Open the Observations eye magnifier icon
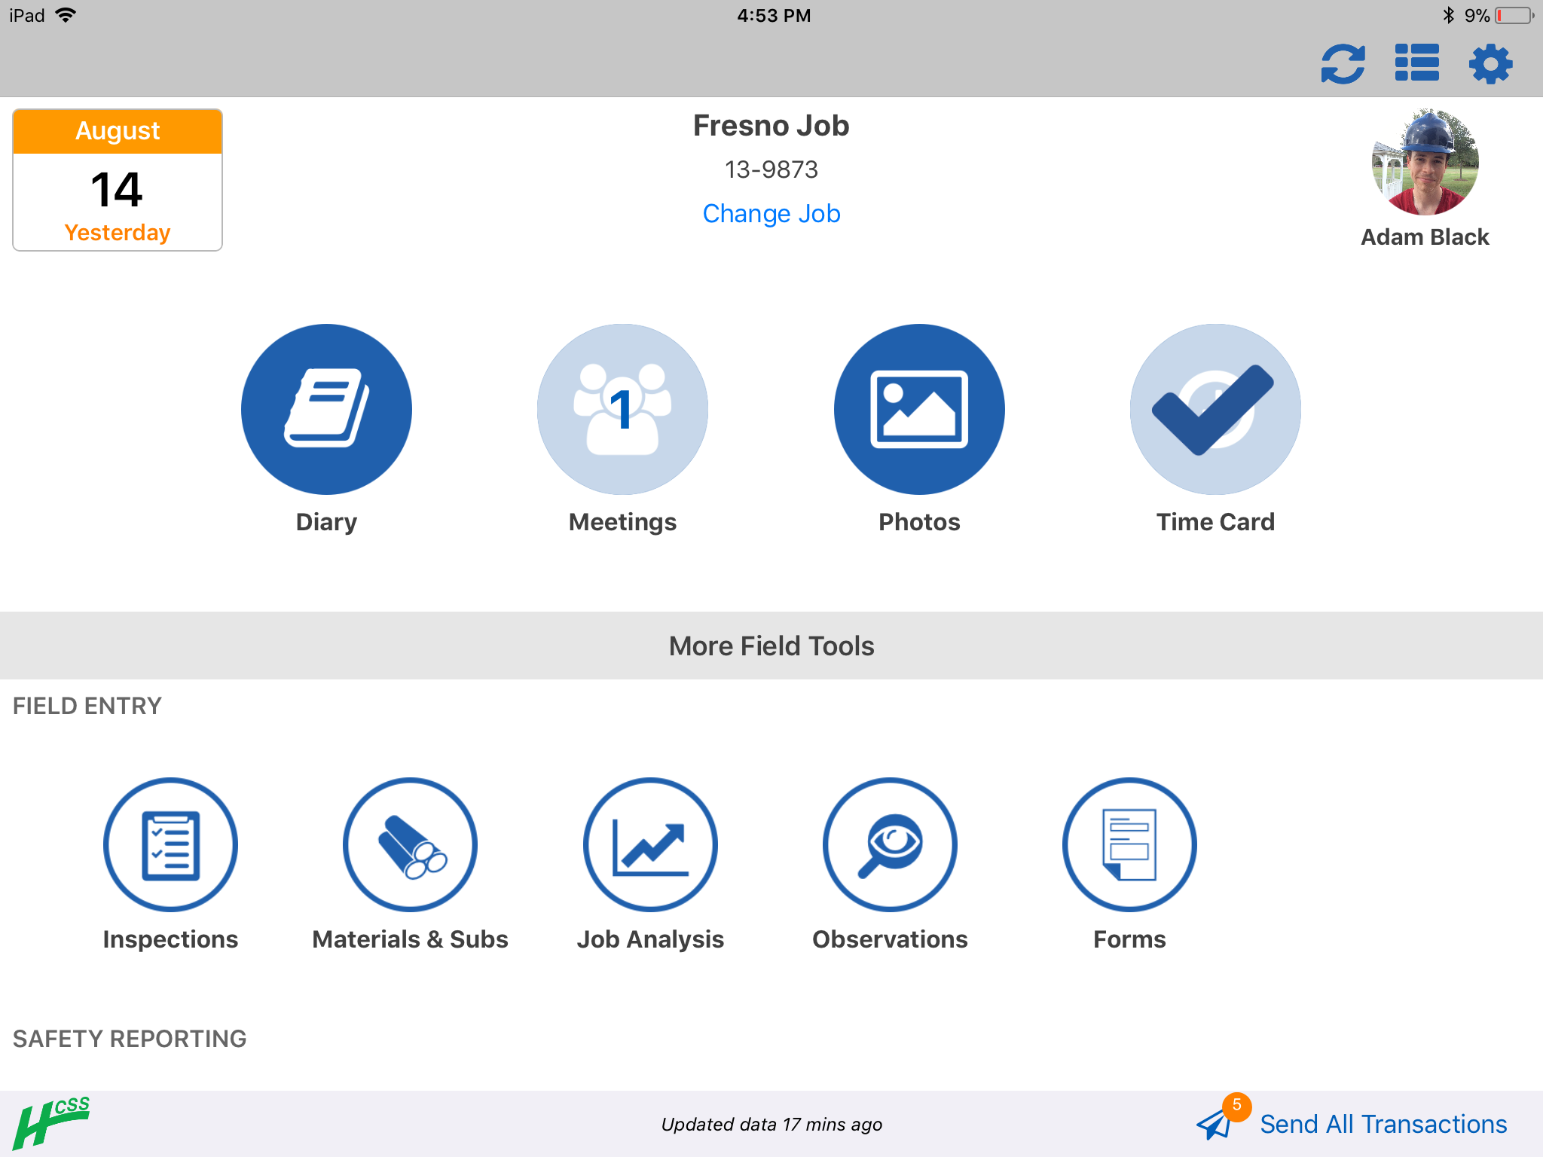The image size is (1543, 1157). pos(890,844)
